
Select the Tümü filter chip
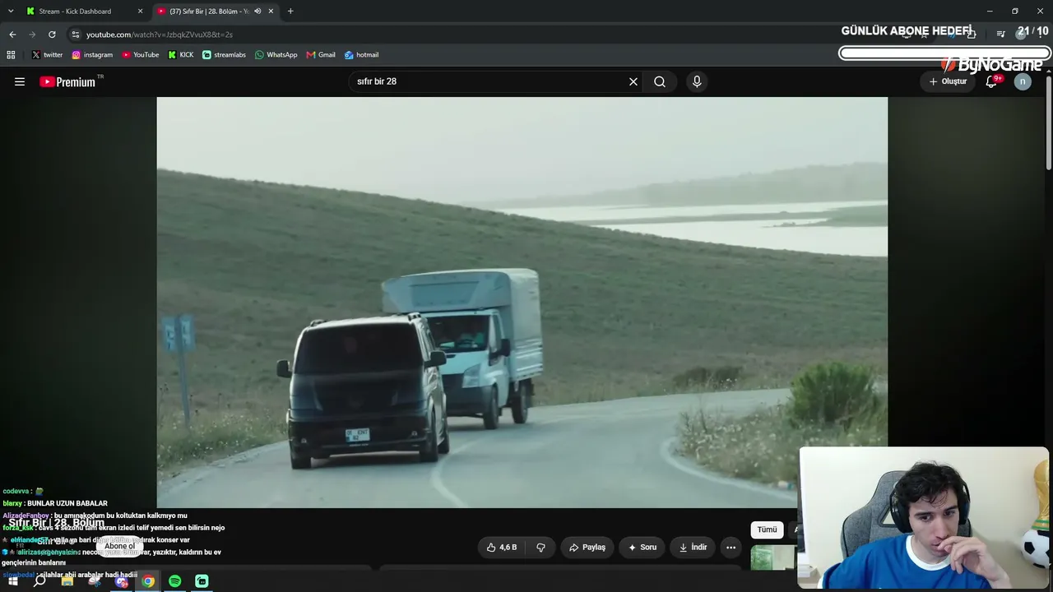767,530
